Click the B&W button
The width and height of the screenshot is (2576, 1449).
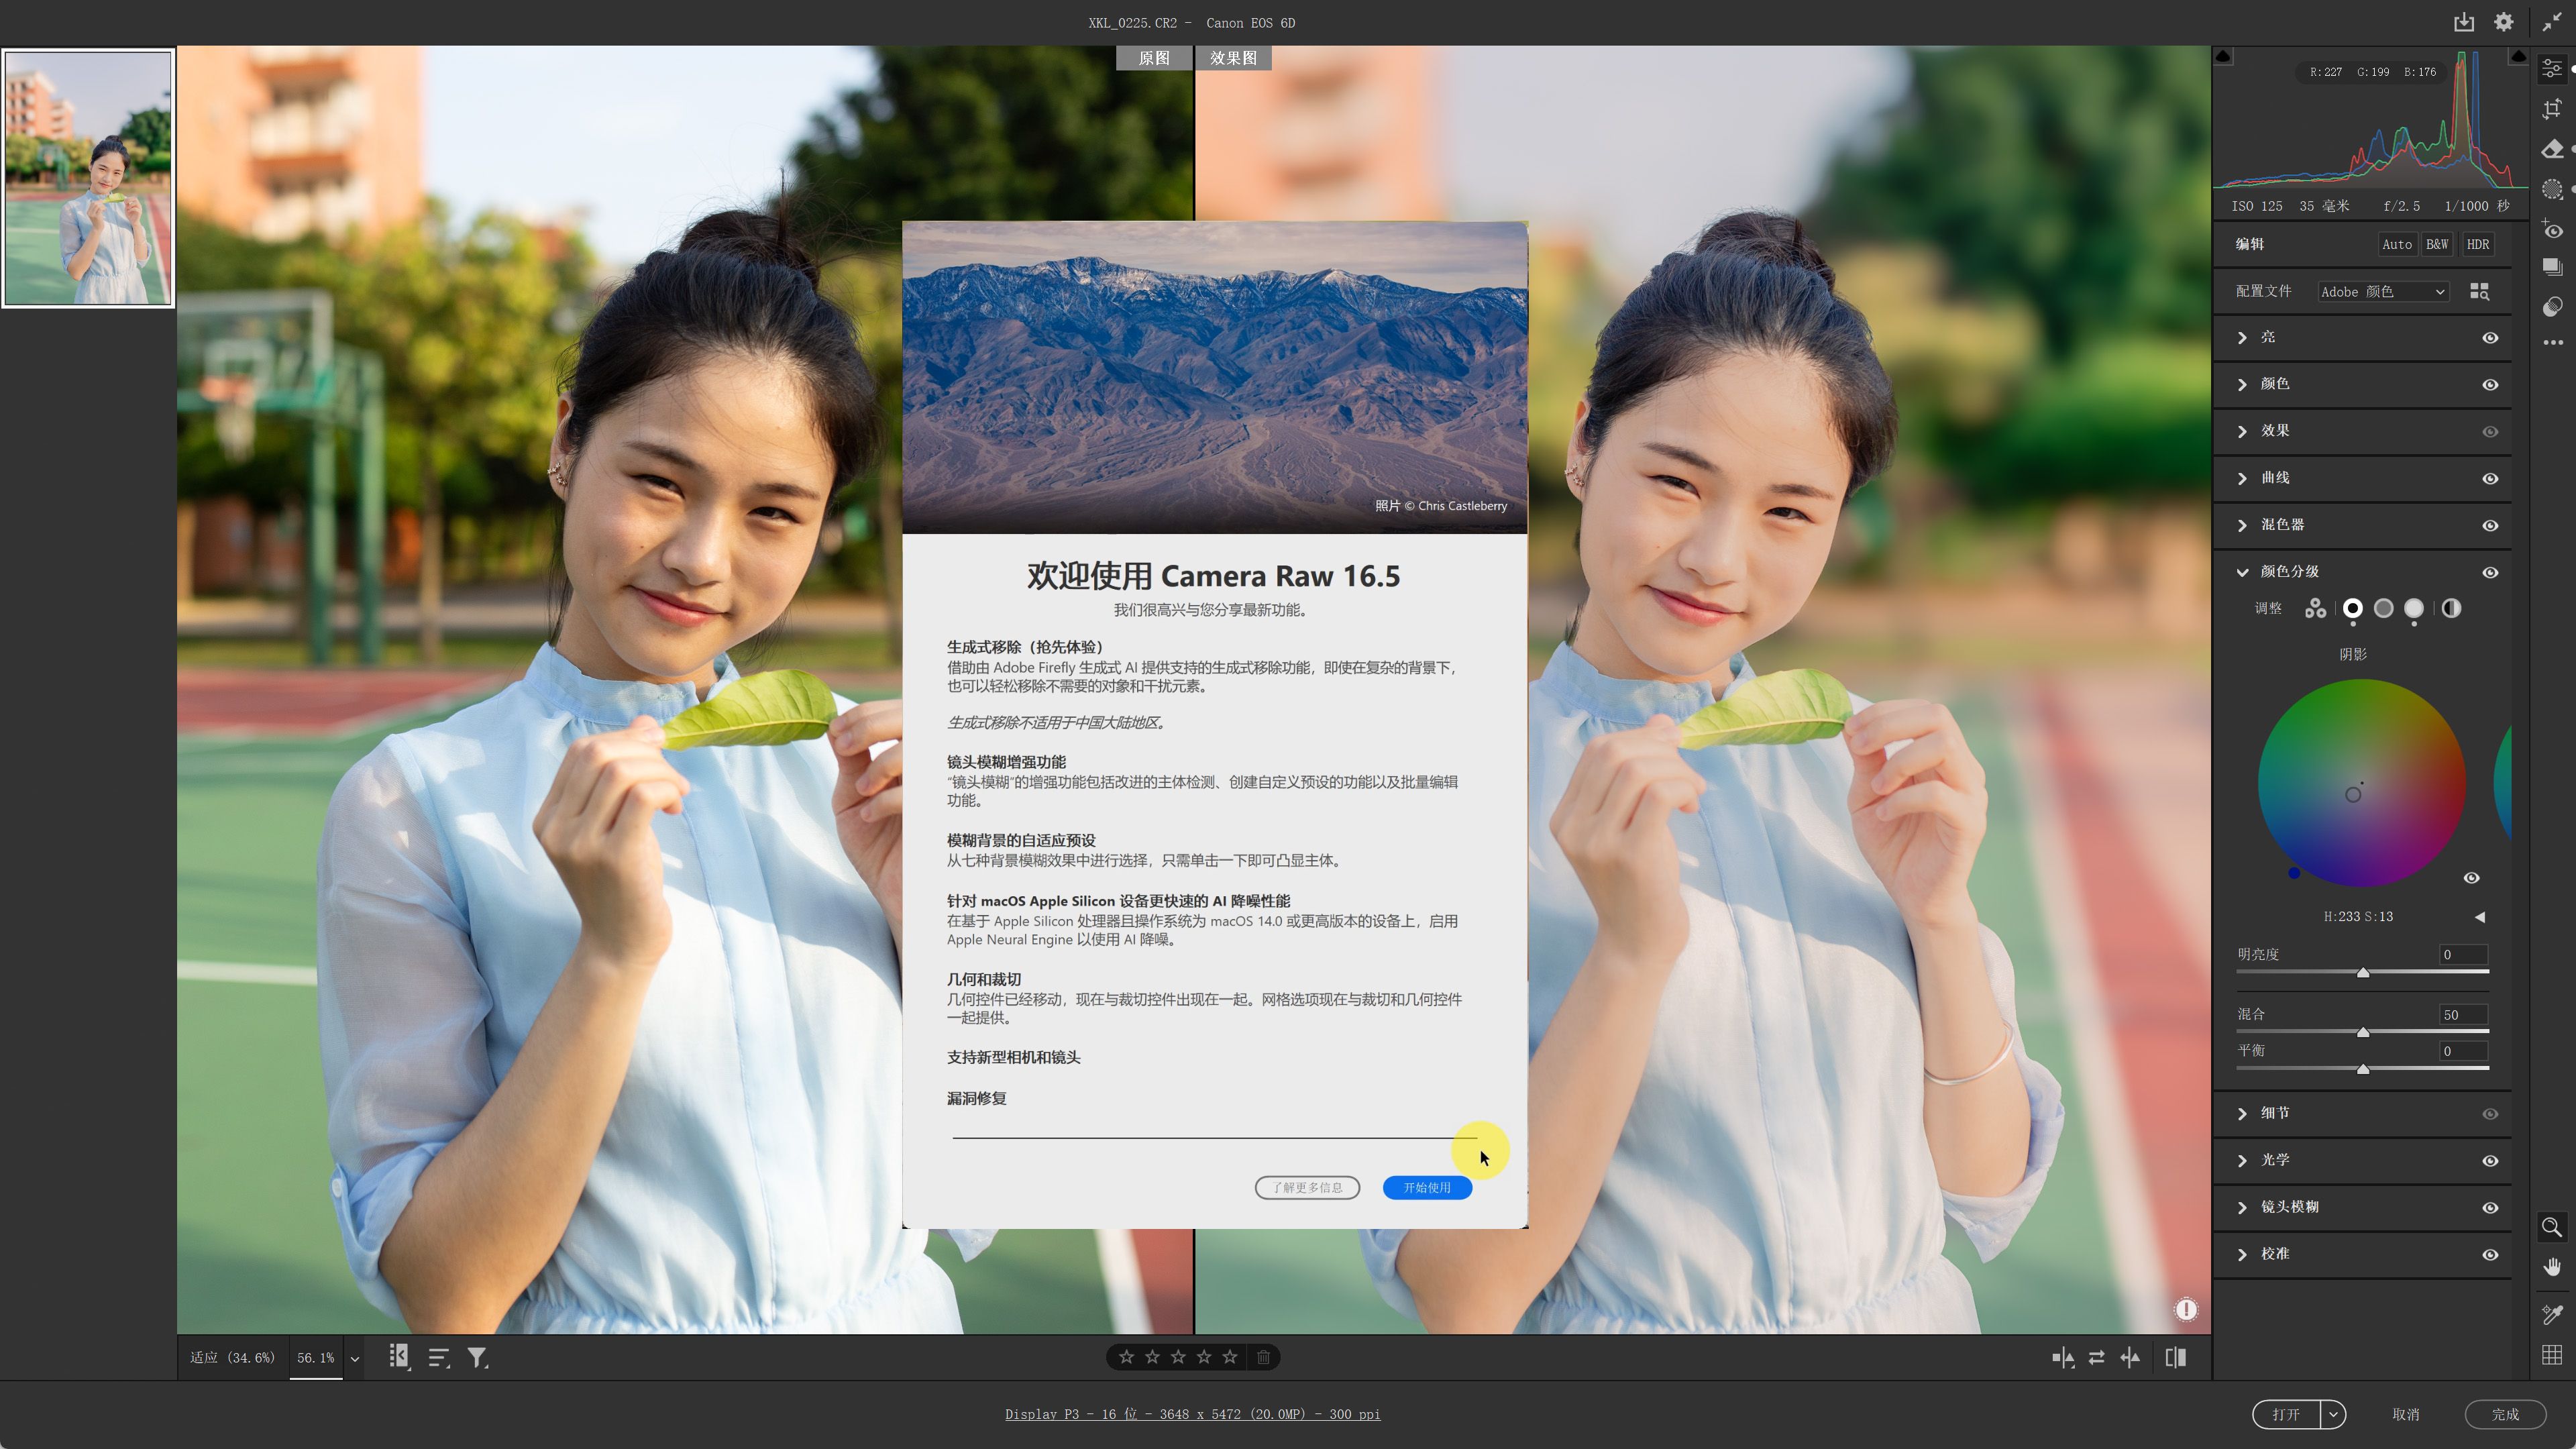click(x=2438, y=244)
